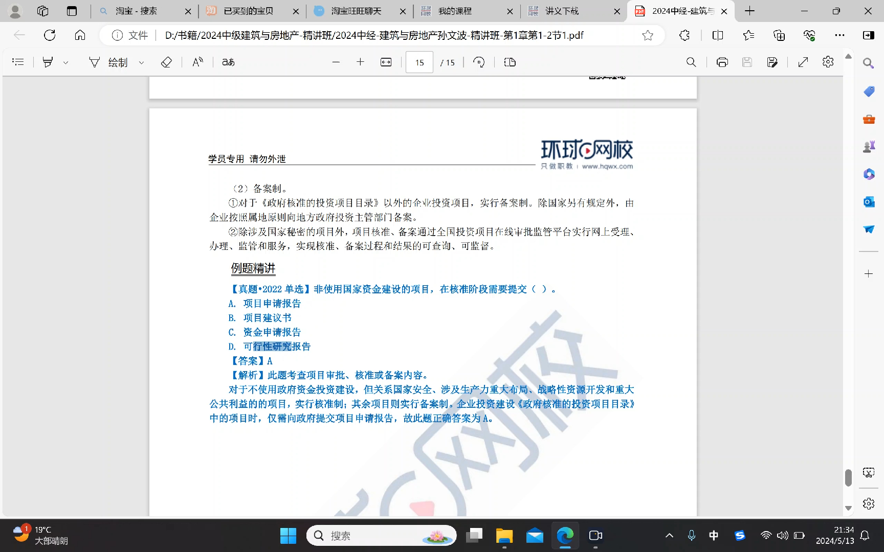The image size is (884, 552).
Task: Rotate the PDF page
Action: 479,62
